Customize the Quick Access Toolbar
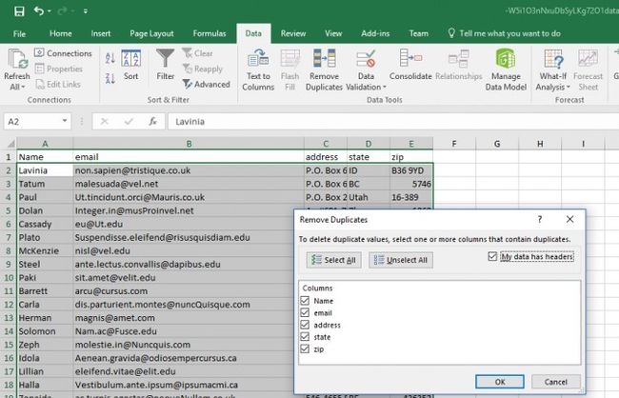The height and width of the screenshot is (398, 619). coord(86,11)
